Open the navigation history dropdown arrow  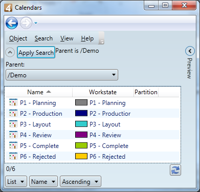(x=36, y=23)
